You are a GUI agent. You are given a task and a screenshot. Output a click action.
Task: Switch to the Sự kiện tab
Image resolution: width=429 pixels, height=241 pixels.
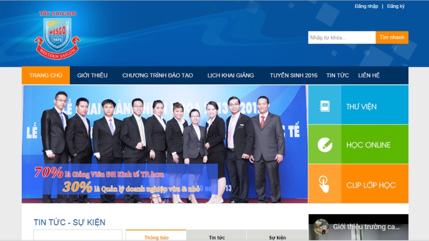(x=277, y=235)
